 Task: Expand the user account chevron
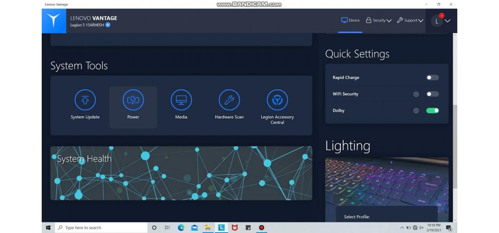[x=448, y=21]
